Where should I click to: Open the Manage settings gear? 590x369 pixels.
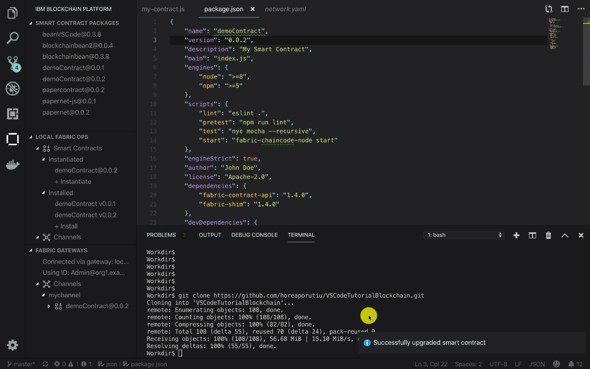[13, 345]
